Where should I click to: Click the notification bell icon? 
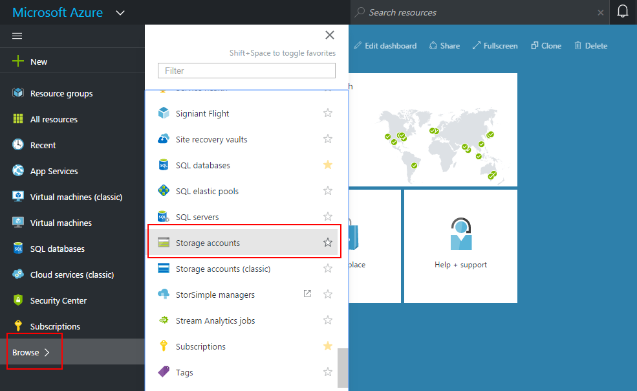623,12
